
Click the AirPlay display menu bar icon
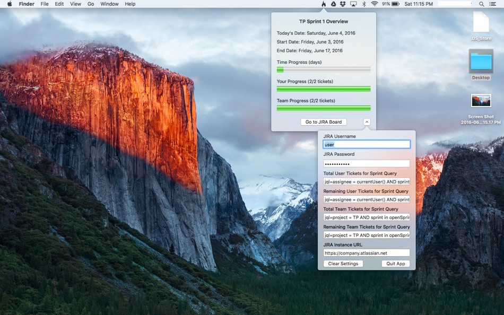tap(353, 4)
